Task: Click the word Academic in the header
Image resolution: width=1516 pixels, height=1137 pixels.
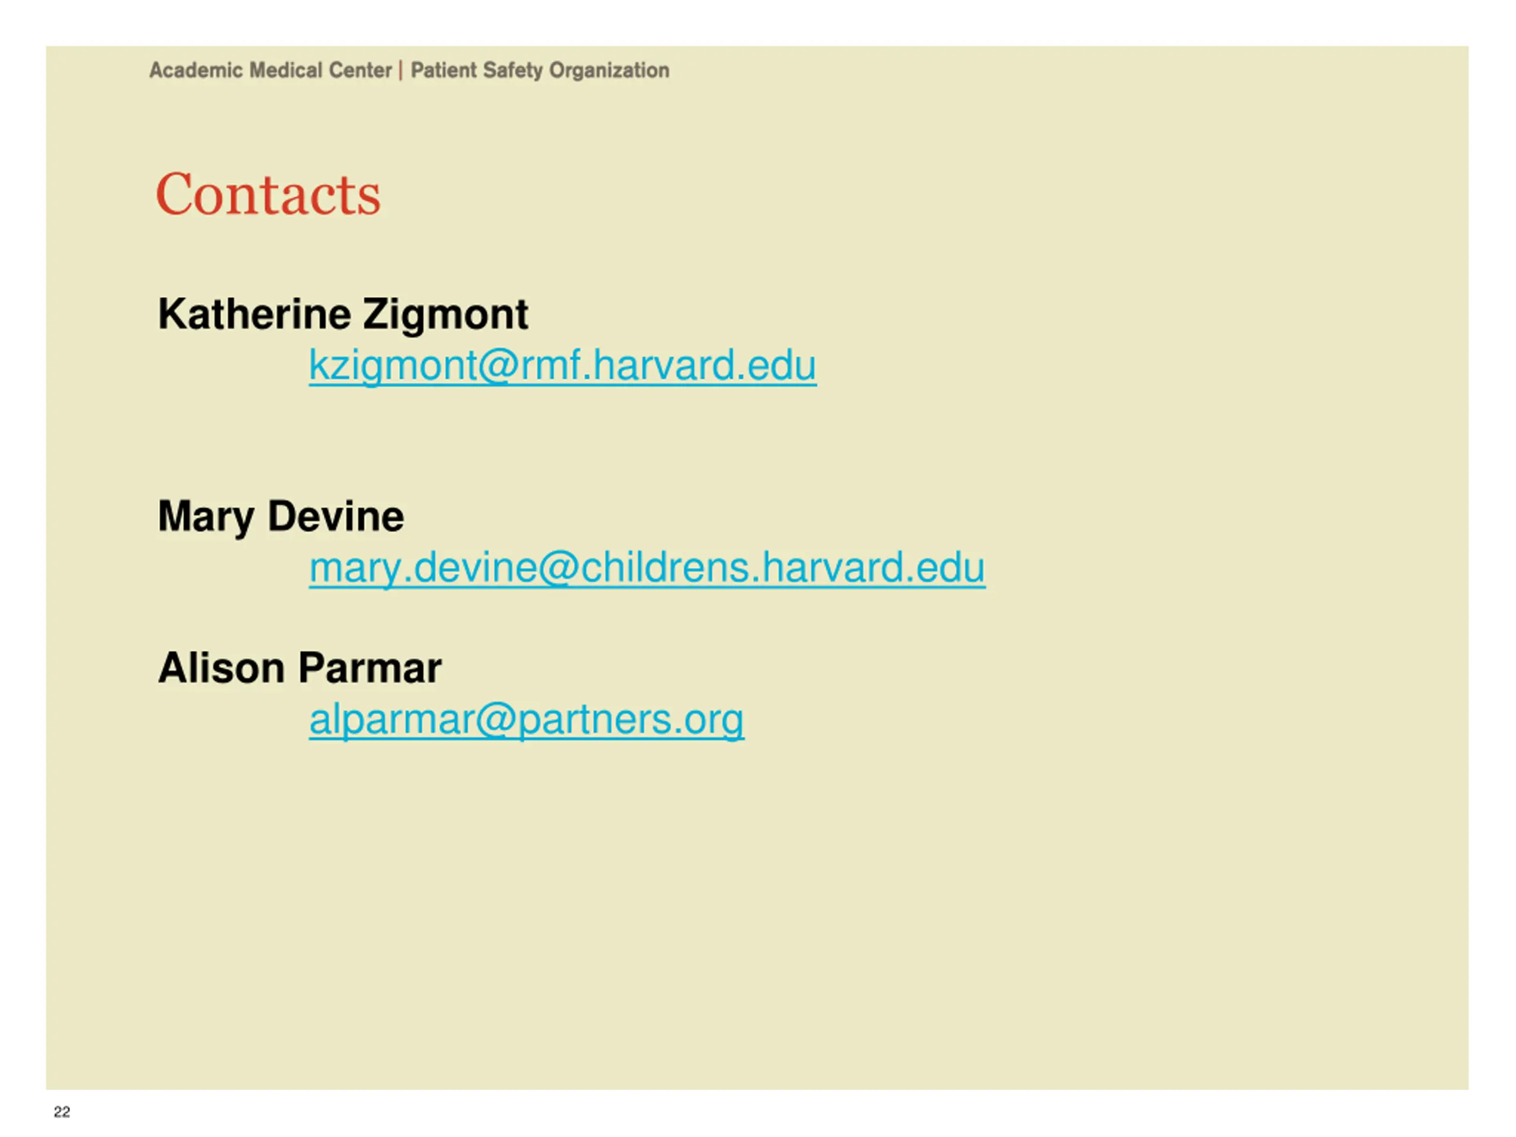Action: 196,70
